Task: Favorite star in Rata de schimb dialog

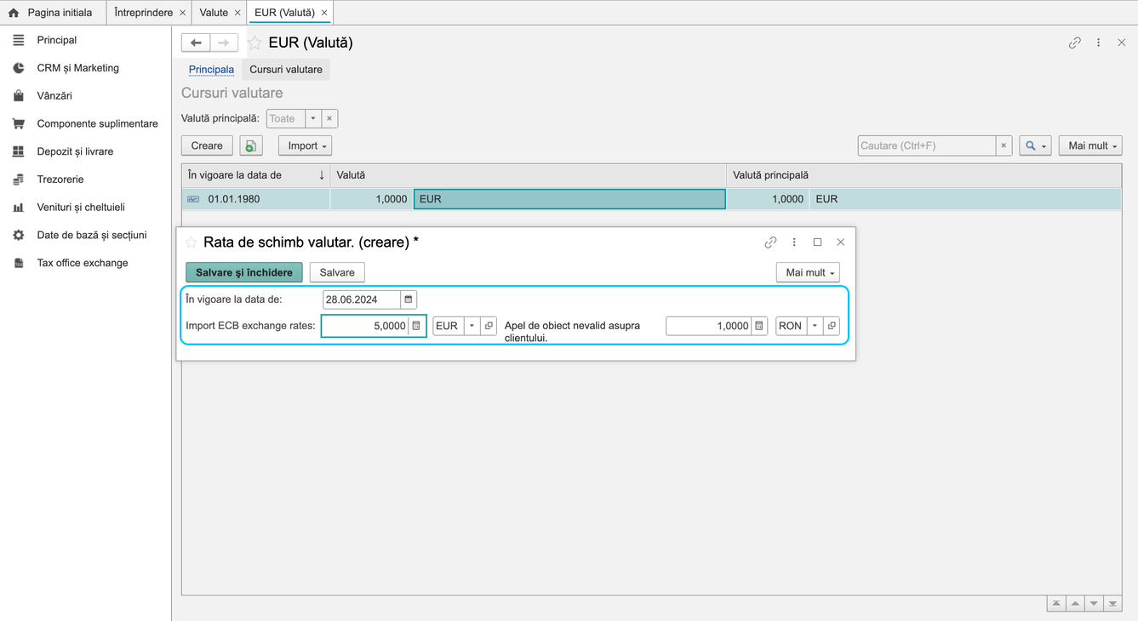Action: 192,242
